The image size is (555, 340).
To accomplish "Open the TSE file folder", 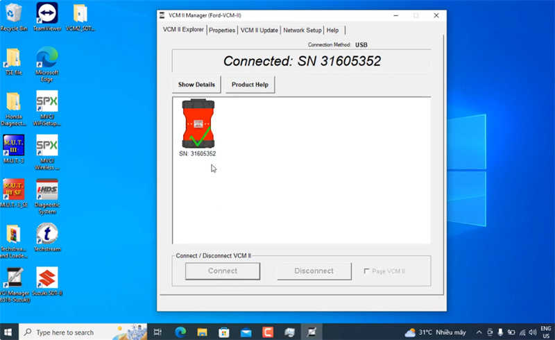I will pos(13,62).
